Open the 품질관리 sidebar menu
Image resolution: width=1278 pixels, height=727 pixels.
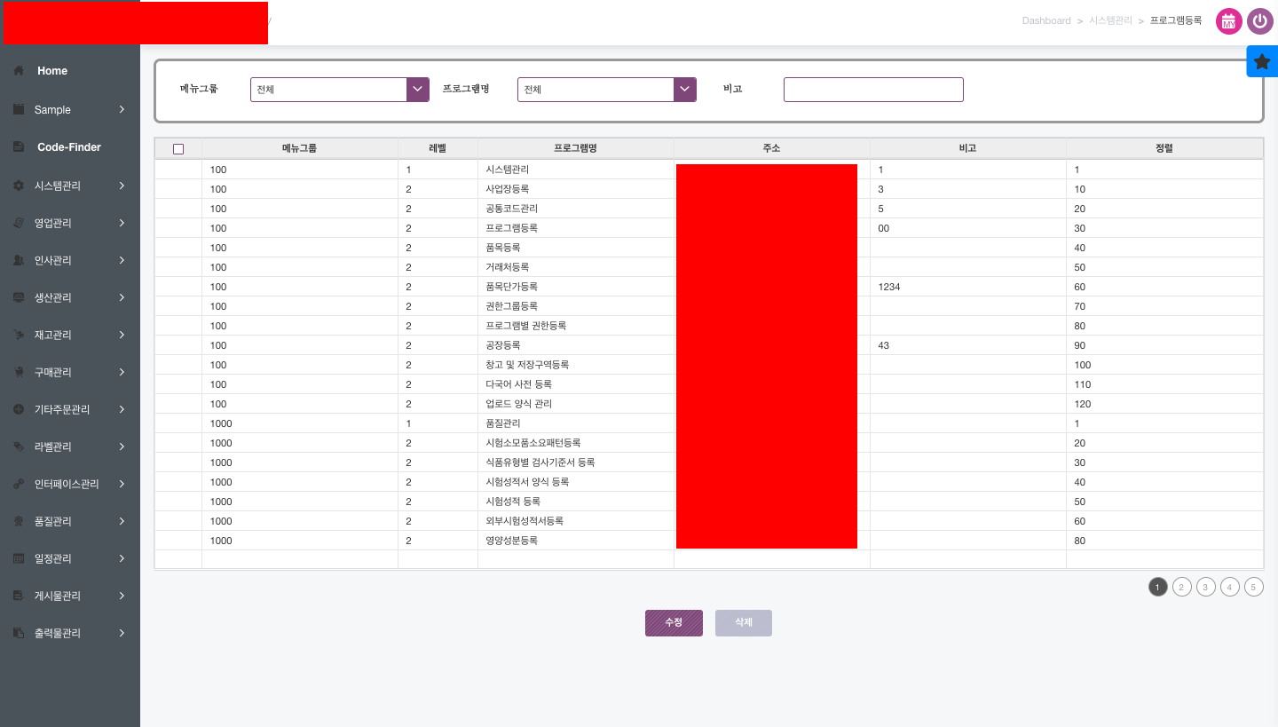pyautogui.click(x=53, y=522)
